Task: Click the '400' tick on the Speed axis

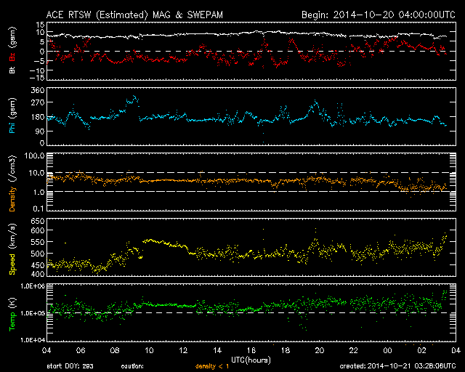Action: pos(38,274)
